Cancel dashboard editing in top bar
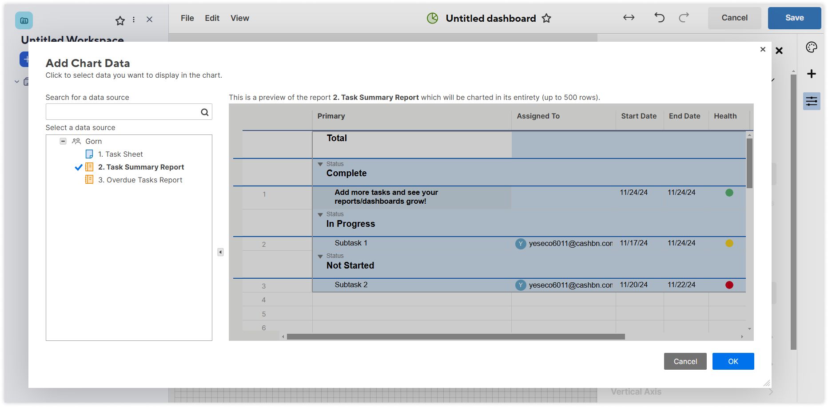Viewport: 828px width, 407px height. coord(734,18)
